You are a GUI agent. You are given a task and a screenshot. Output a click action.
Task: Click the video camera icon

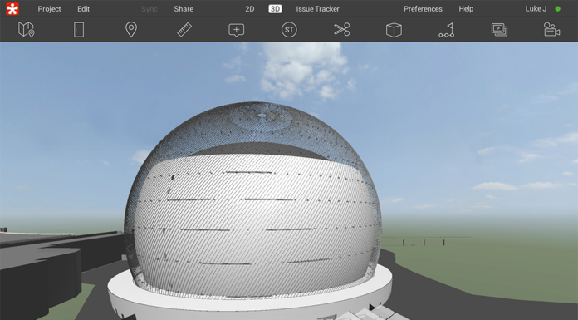click(x=551, y=30)
